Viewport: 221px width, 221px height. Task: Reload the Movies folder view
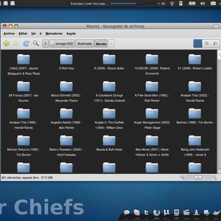pyautogui.click(x=26, y=44)
